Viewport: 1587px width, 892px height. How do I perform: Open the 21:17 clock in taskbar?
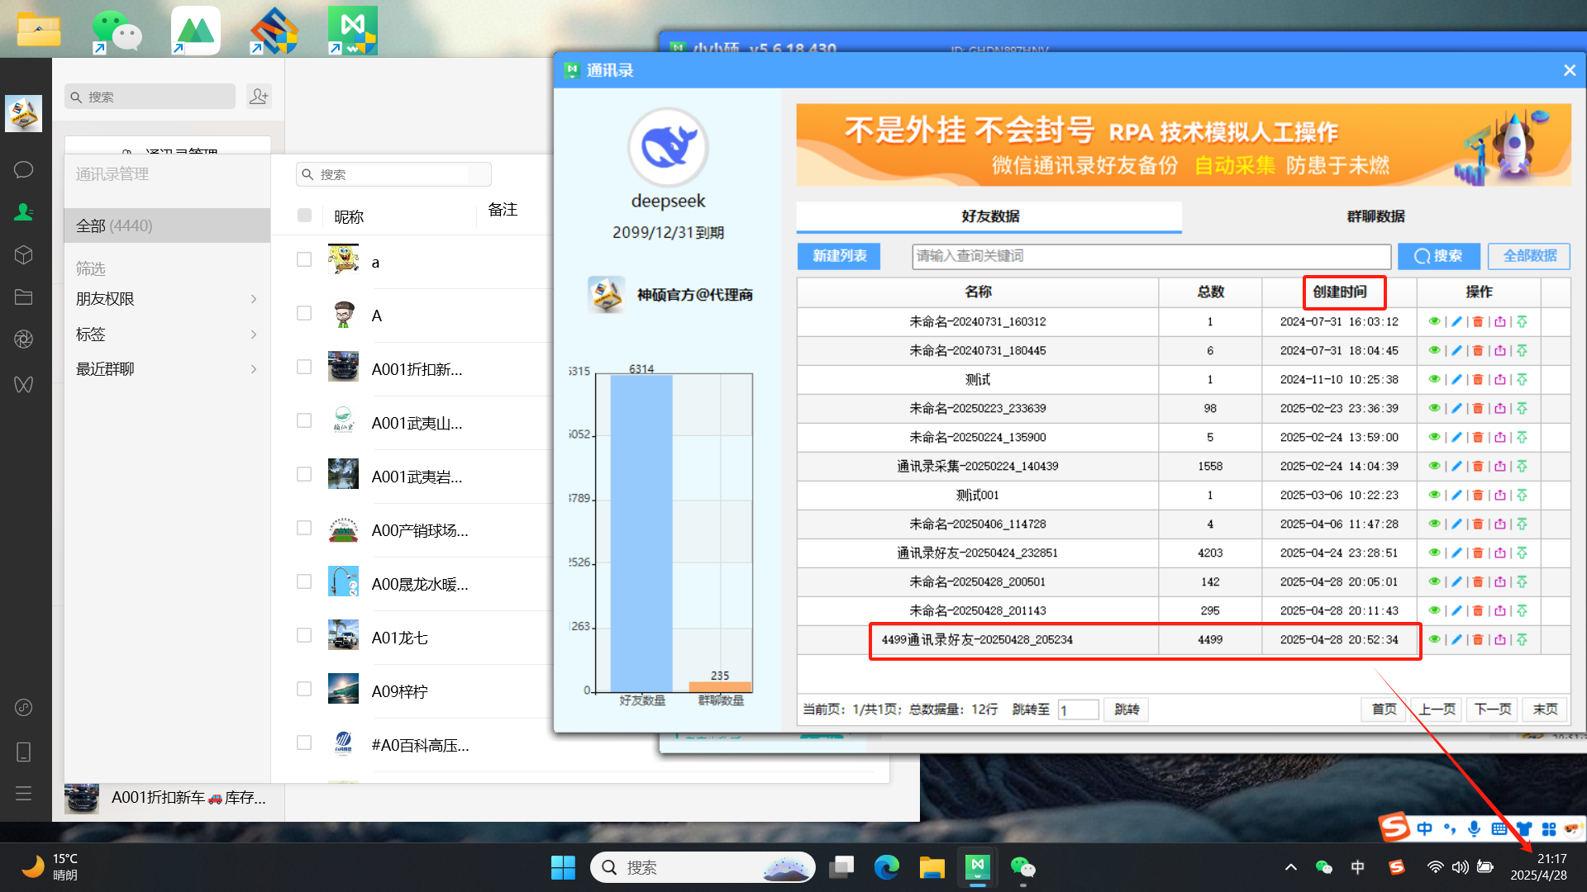point(1539,867)
